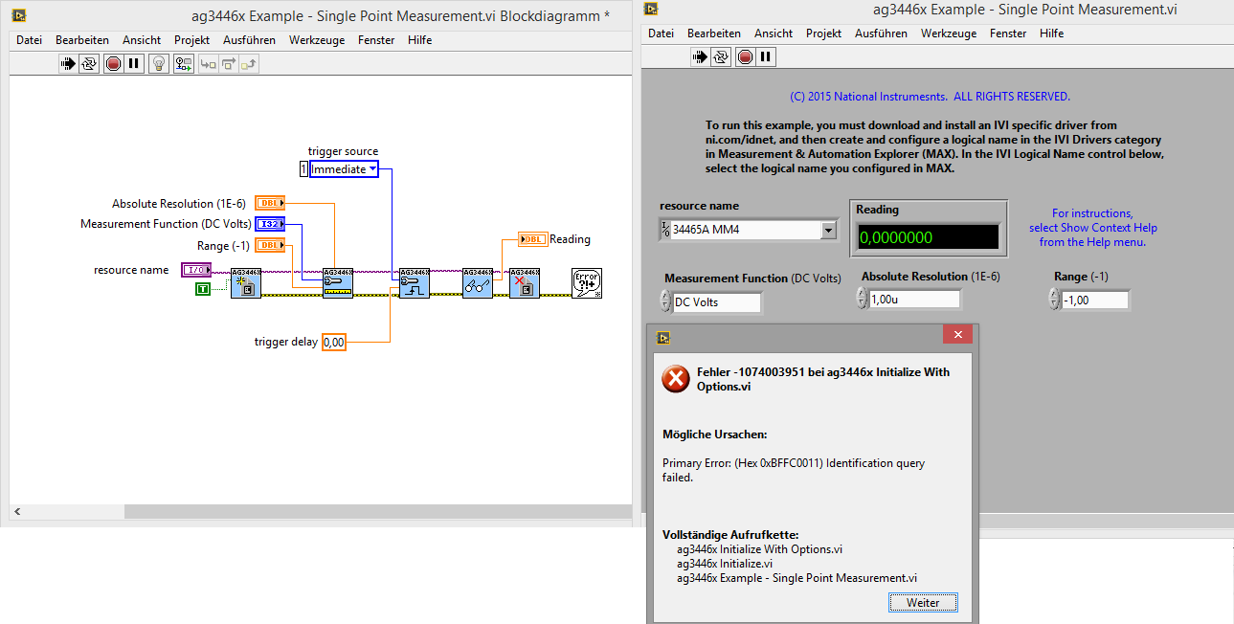Open Fenster menu in Blockdiagramm window

[x=376, y=40]
